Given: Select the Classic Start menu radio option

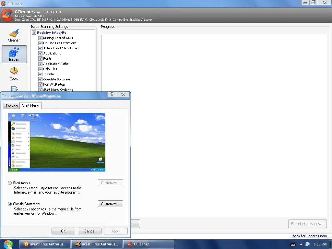Looking at the screenshot, I should pyautogui.click(x=10, y=204).
